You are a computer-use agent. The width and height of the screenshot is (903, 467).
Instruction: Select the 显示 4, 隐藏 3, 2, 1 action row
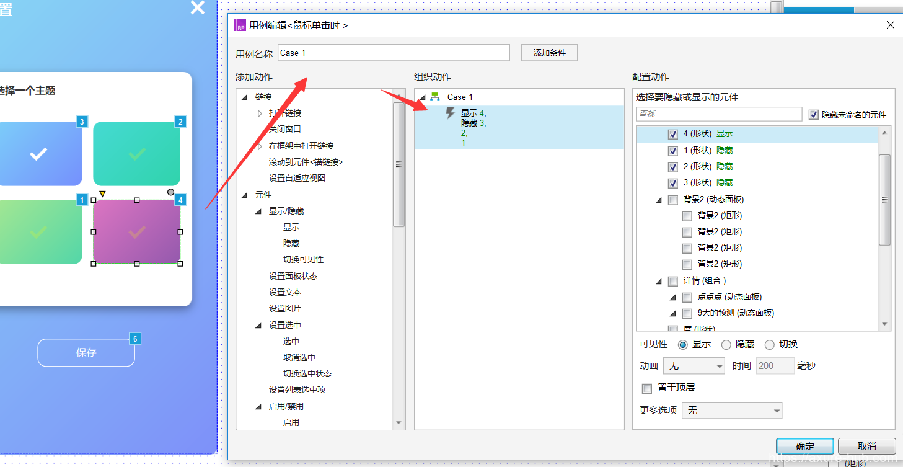[519, 127]
